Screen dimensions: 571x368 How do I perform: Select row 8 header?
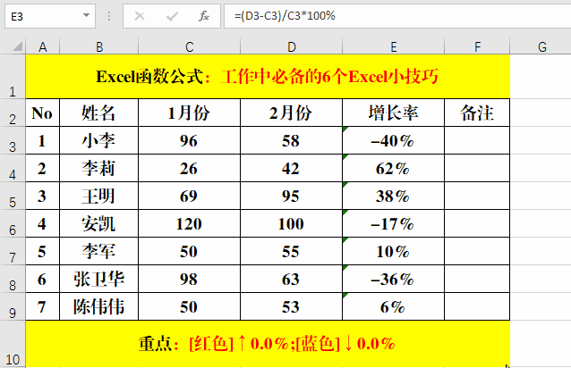[x=13, y=279]
